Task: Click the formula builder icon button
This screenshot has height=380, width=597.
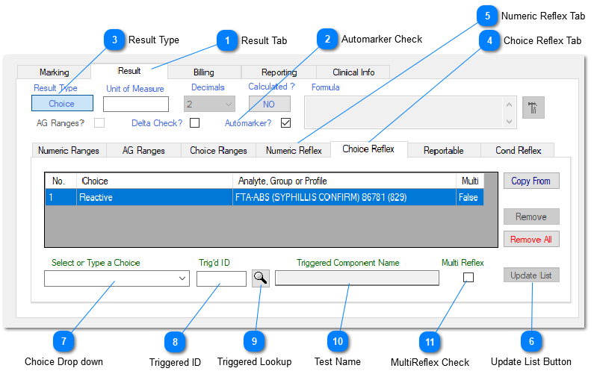Action: pos(533,108)
